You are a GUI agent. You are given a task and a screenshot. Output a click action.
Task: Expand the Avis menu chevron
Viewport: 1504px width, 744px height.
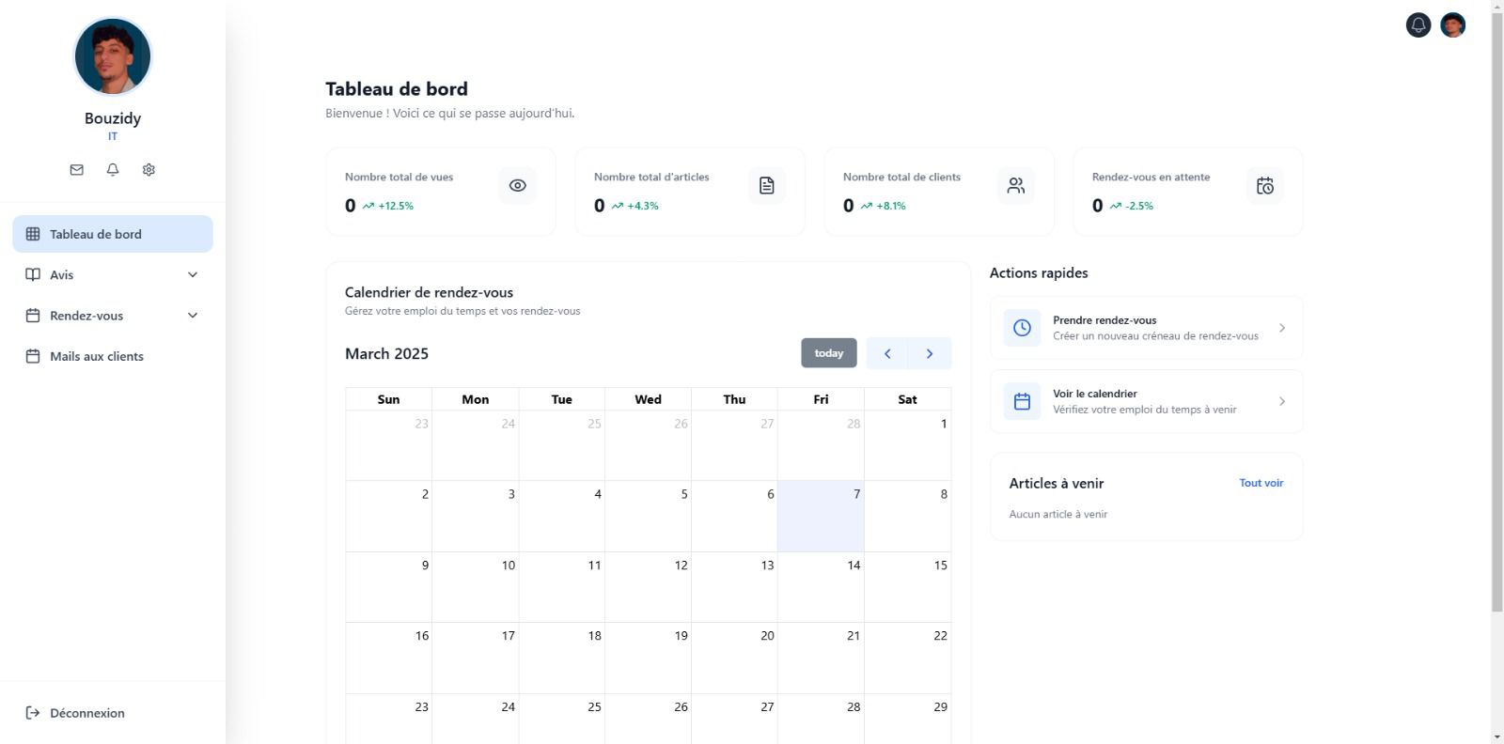coord(193,275)
